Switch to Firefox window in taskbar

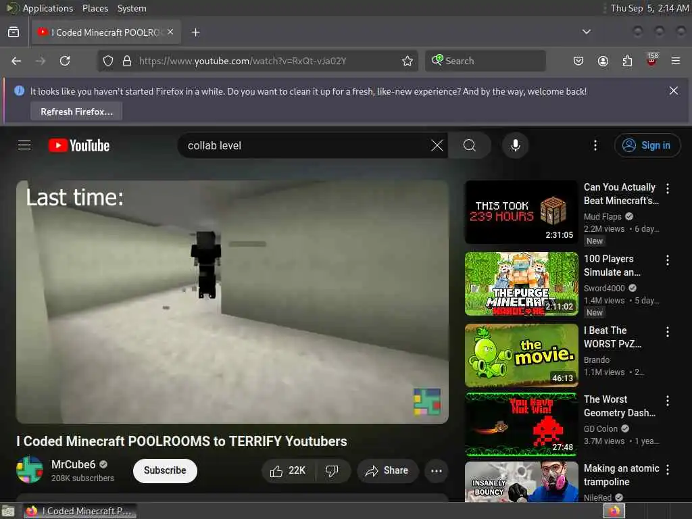click(x=80, y=511)
